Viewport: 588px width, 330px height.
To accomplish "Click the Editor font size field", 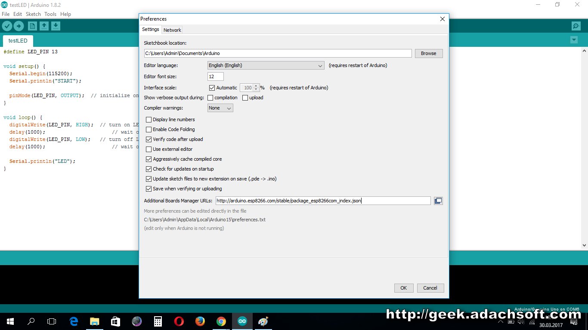I will point(216,76).
